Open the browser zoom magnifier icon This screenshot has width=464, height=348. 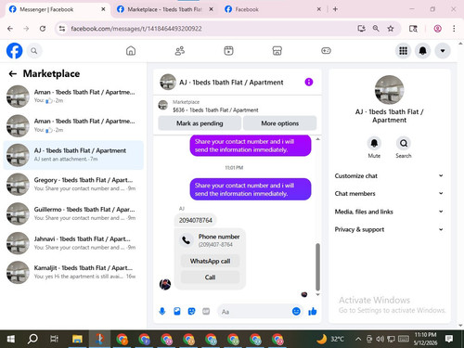click(x=376, y=29)
